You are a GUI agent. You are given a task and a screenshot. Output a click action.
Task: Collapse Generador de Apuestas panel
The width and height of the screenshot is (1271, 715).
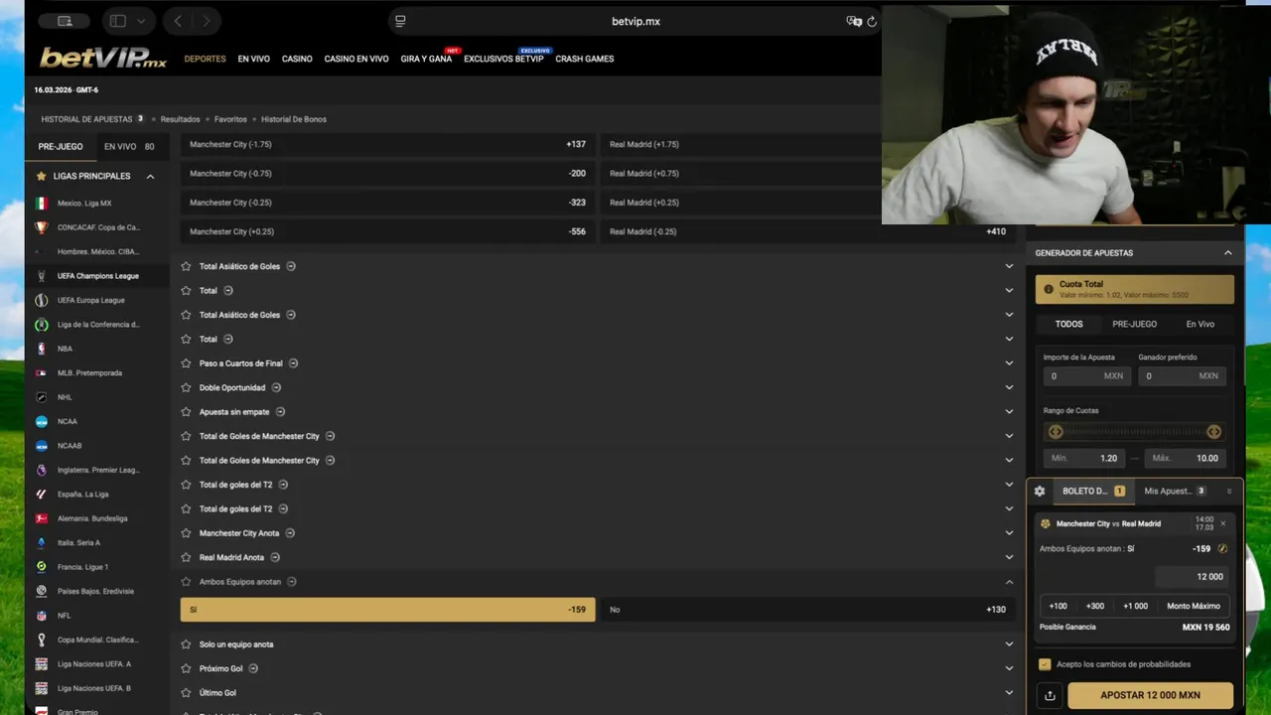(x=1228, y=253)
